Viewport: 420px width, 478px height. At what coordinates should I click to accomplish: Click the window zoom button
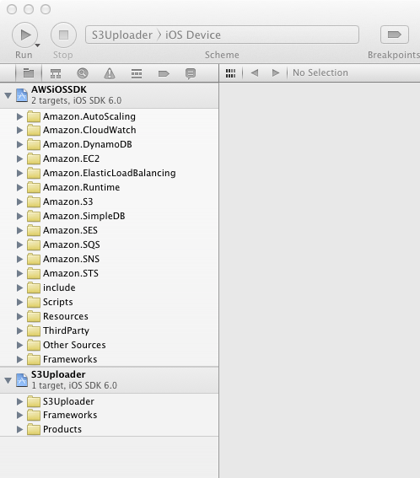pyautogui.click(x=46, y=9)
